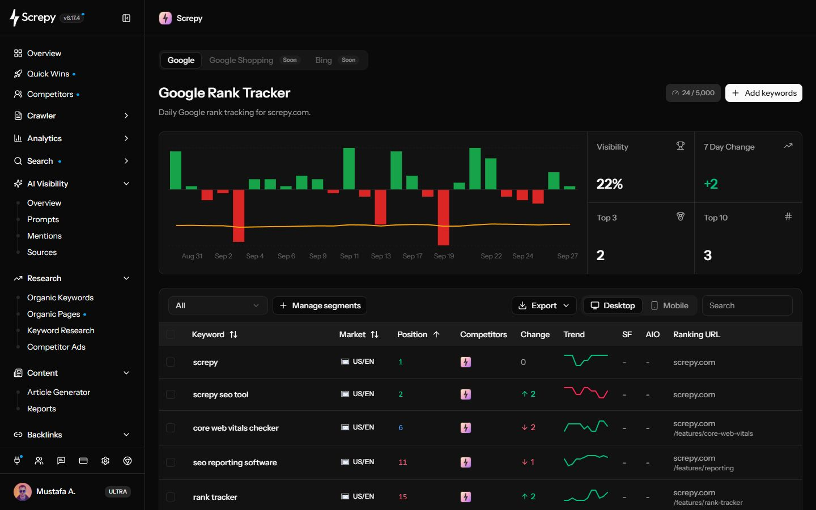Click trend sparkline for screpy seo tool

[586, 392]
